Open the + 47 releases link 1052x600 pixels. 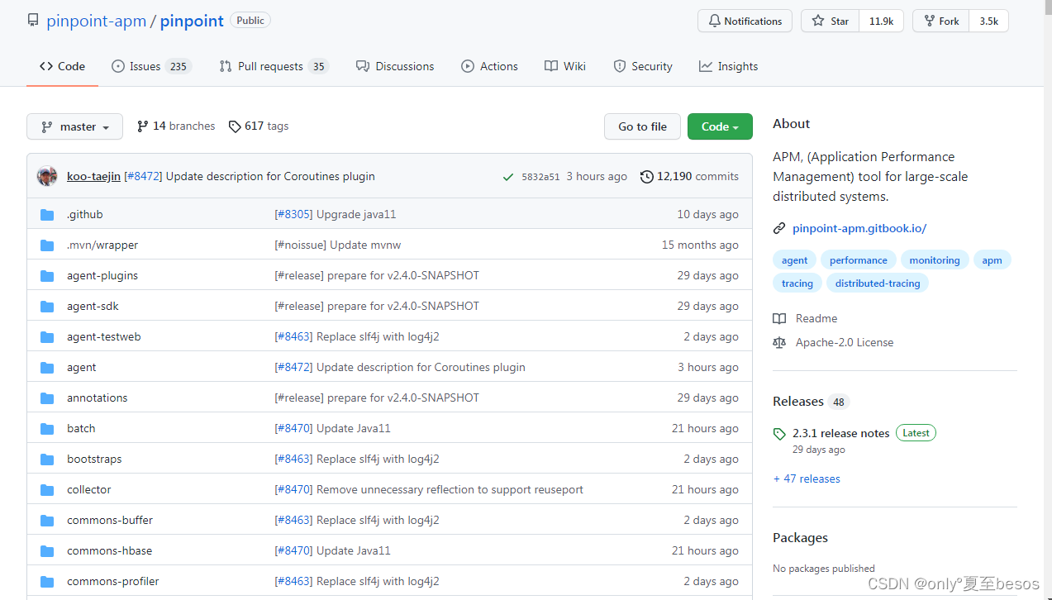[x=807, y=479]
